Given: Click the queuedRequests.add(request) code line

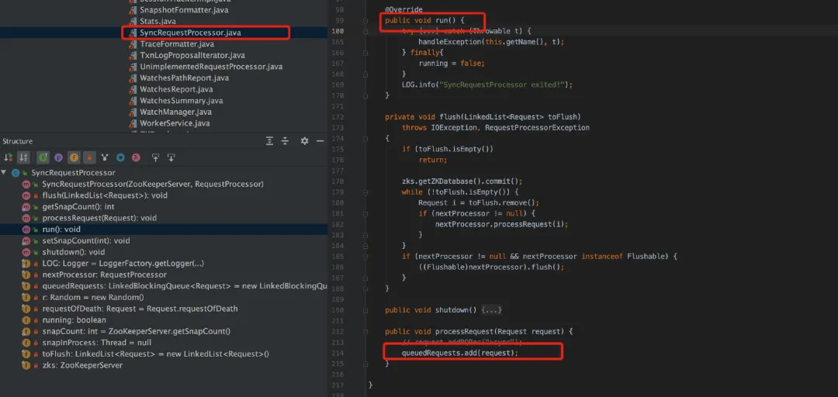Looking at the screenshot, I should click(460, 353).
